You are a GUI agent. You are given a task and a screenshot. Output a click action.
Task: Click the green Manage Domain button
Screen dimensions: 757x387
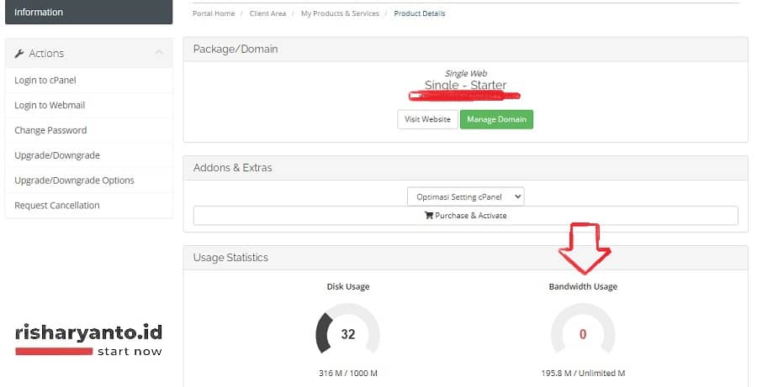pyautogui.click(x=496, y=119)
